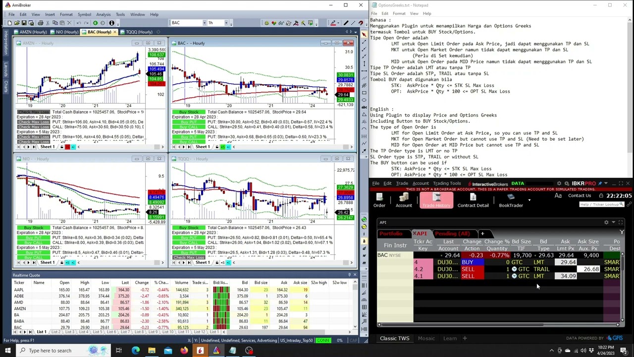This screenshot has height=357, width=634.
Task: Expand the dropdown arrow after BookTrader
Action: [x=529, y=200]
